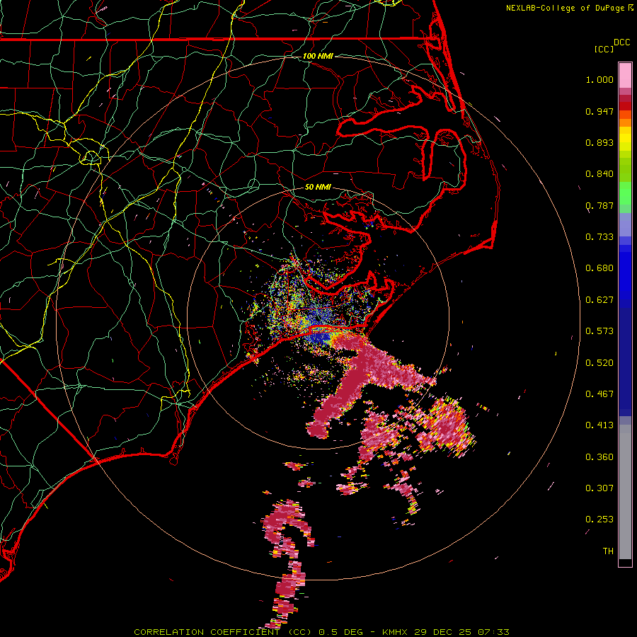This screenshot has height=637, width=637.
Task: Click the 0.947 legend value
Action: point(599,111)
